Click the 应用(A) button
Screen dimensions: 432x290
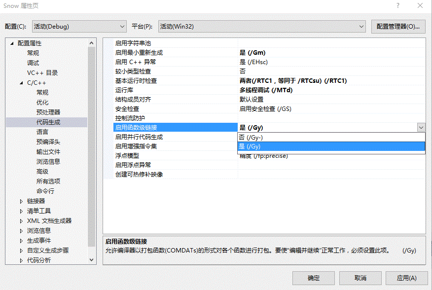pyautogui.click(x=407, y=278)
